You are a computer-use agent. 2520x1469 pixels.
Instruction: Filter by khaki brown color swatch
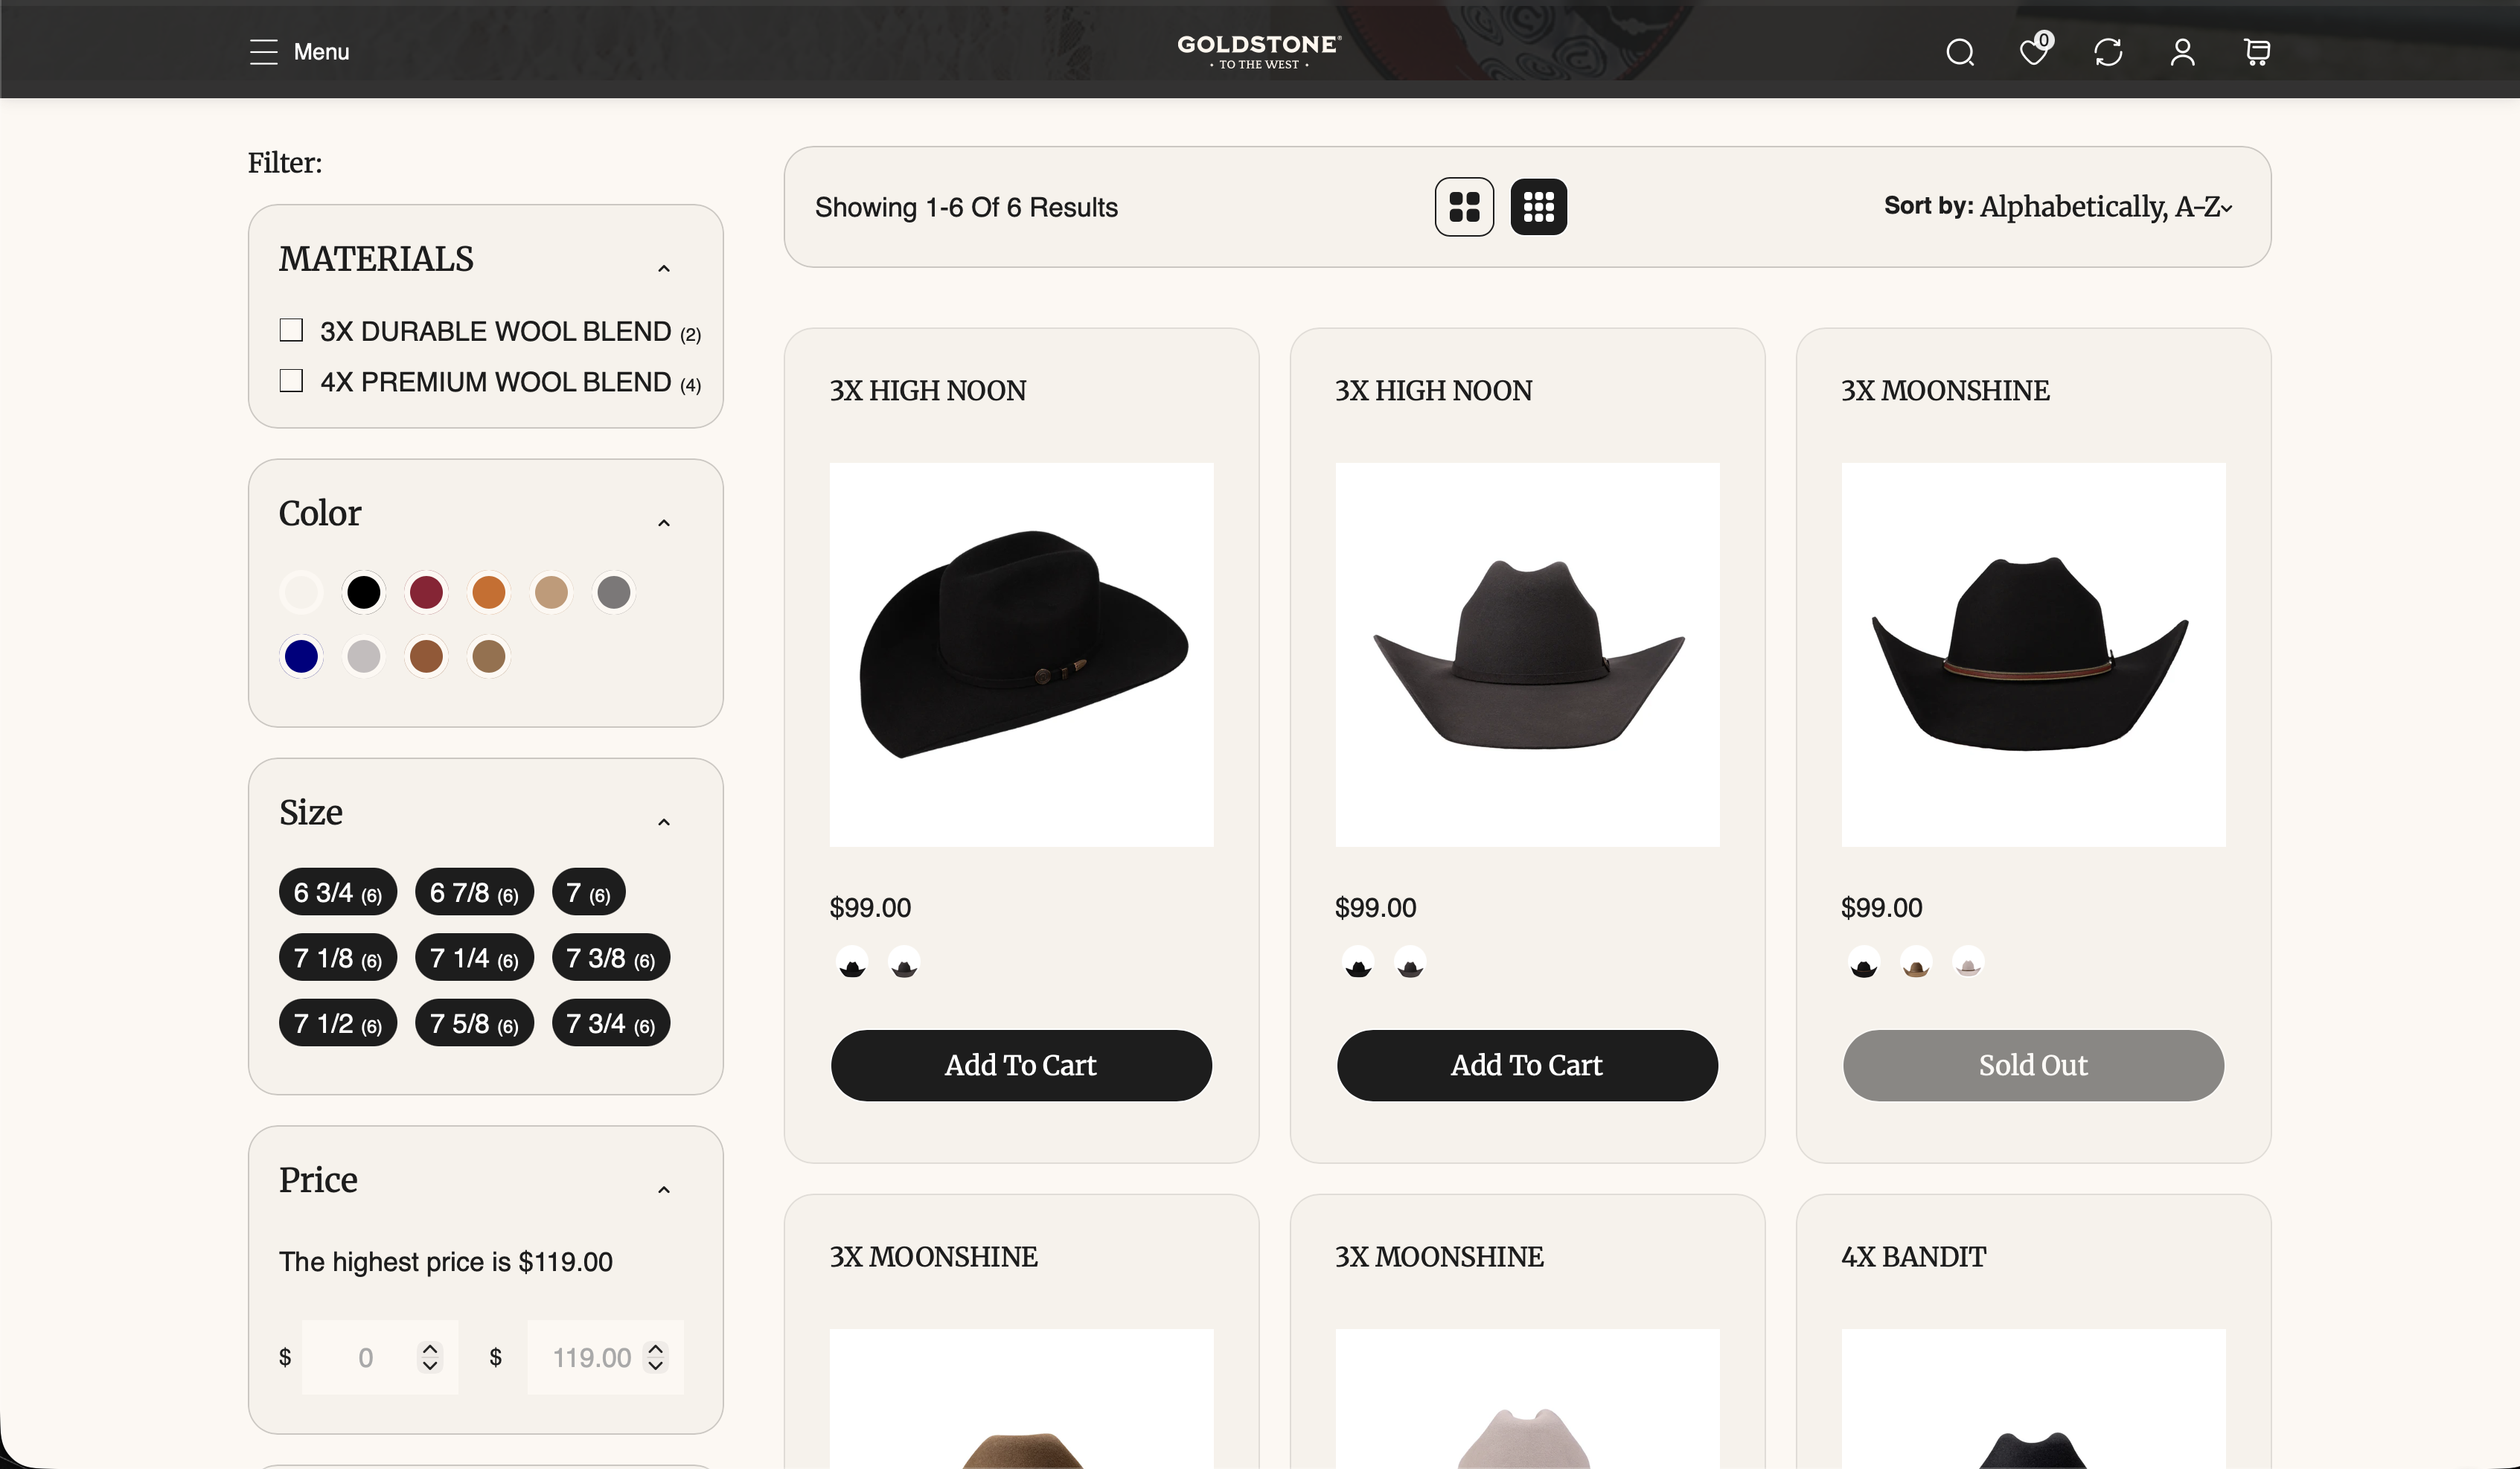coord(489,657)
